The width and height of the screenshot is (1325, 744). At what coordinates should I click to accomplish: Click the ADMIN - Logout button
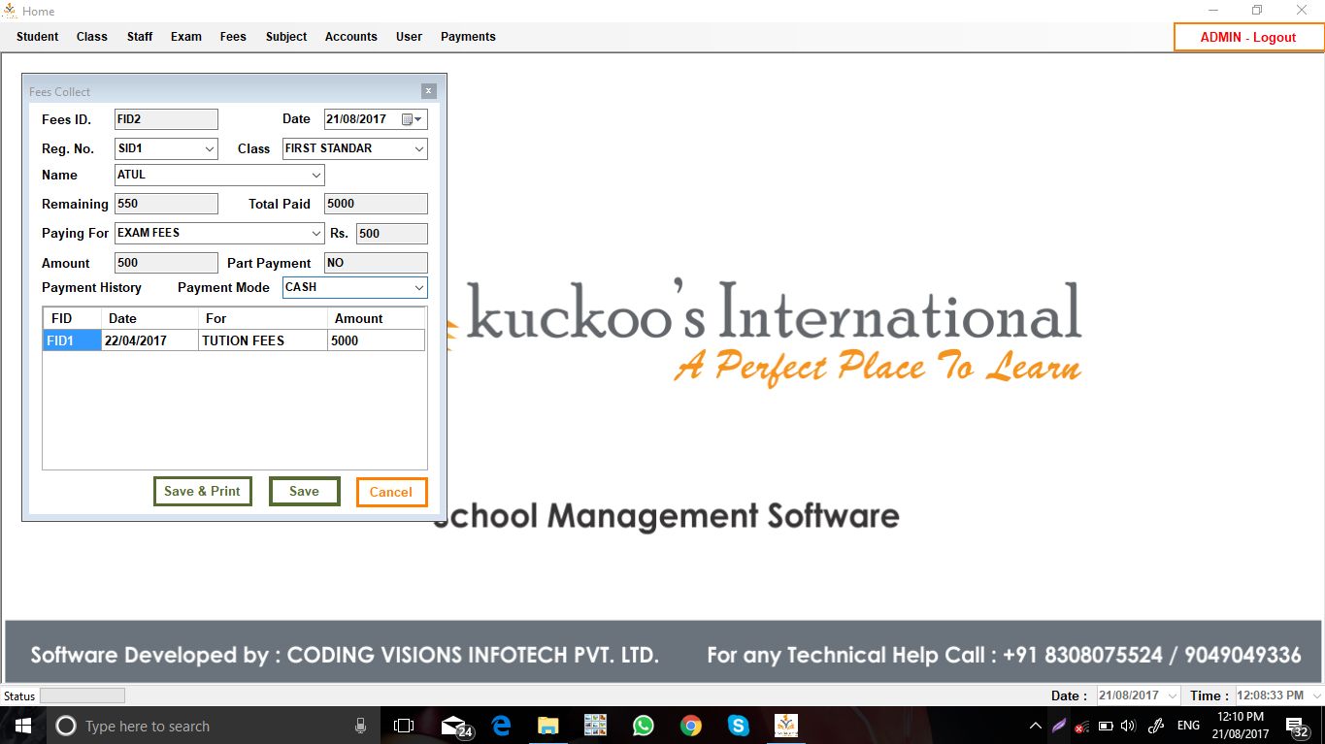[x=1248, y=37]
